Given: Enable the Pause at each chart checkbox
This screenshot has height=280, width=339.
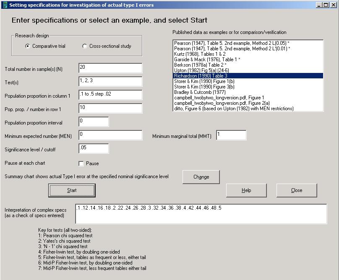Looking at the screenshot, I should point(81,163).
